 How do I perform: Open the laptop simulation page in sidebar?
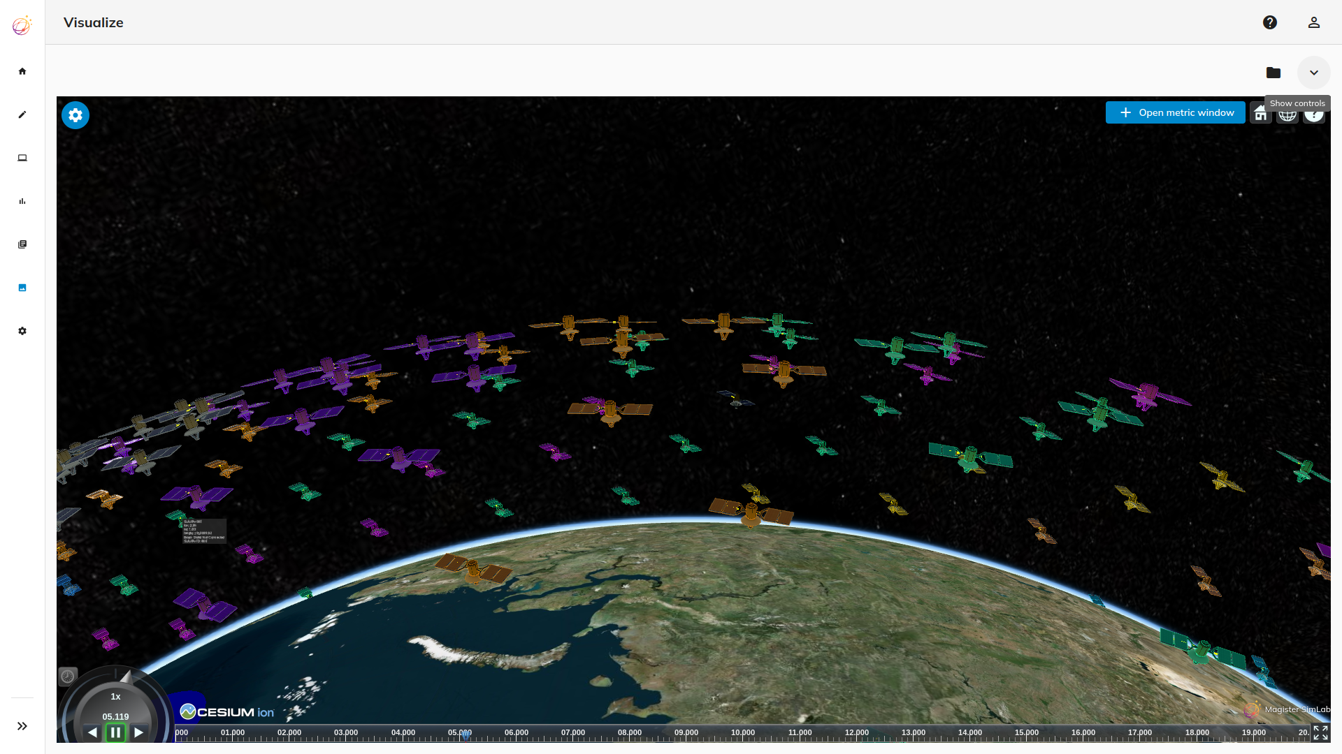point(22,158)
